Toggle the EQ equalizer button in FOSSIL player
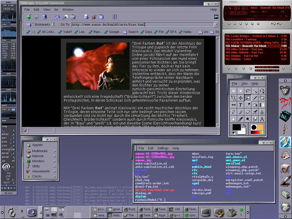 (x=281, y=16)
